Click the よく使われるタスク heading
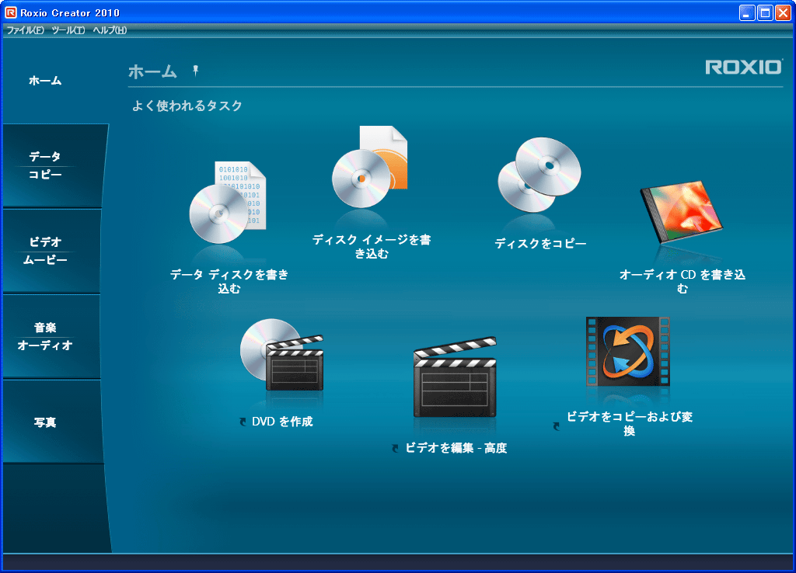The image size is (796, 573). 187,106
